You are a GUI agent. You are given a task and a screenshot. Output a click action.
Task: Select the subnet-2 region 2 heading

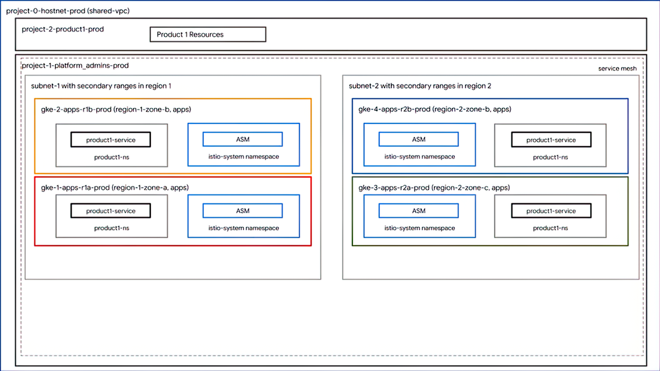(420, 86)
